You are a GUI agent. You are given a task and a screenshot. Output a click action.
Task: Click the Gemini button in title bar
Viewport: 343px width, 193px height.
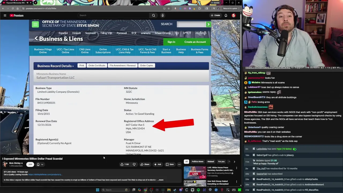coord(215,3)
